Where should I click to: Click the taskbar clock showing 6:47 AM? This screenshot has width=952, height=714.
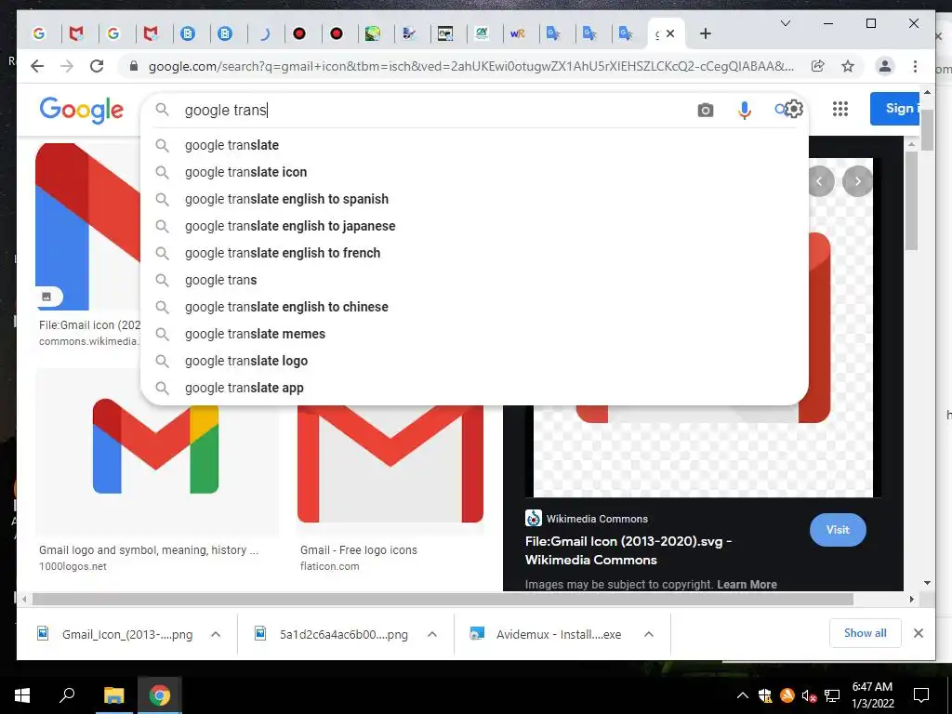pyautogui.click(x=872, y=695)
